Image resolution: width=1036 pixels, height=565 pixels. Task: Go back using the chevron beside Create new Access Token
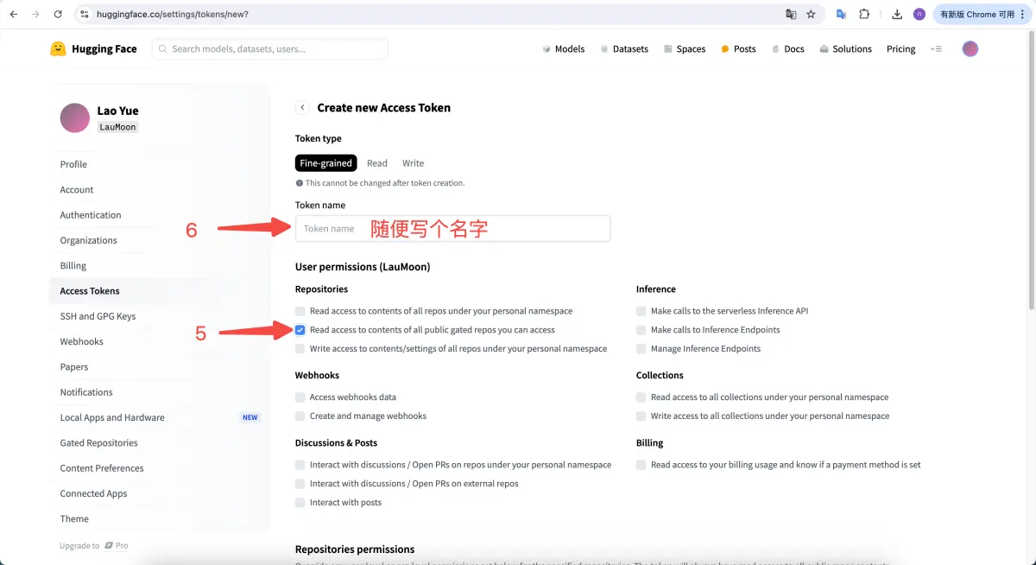pyautogui.click(x=302, y=108)
